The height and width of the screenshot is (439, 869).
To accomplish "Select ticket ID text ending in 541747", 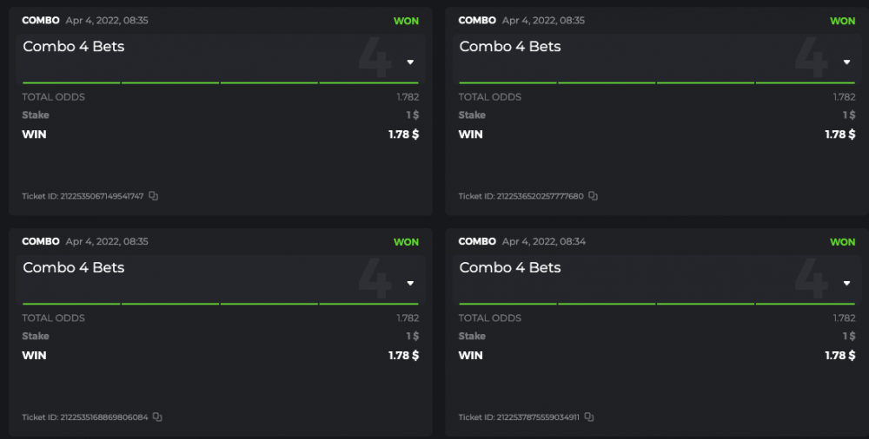I will pyautogui.click(x=83, y=197).
